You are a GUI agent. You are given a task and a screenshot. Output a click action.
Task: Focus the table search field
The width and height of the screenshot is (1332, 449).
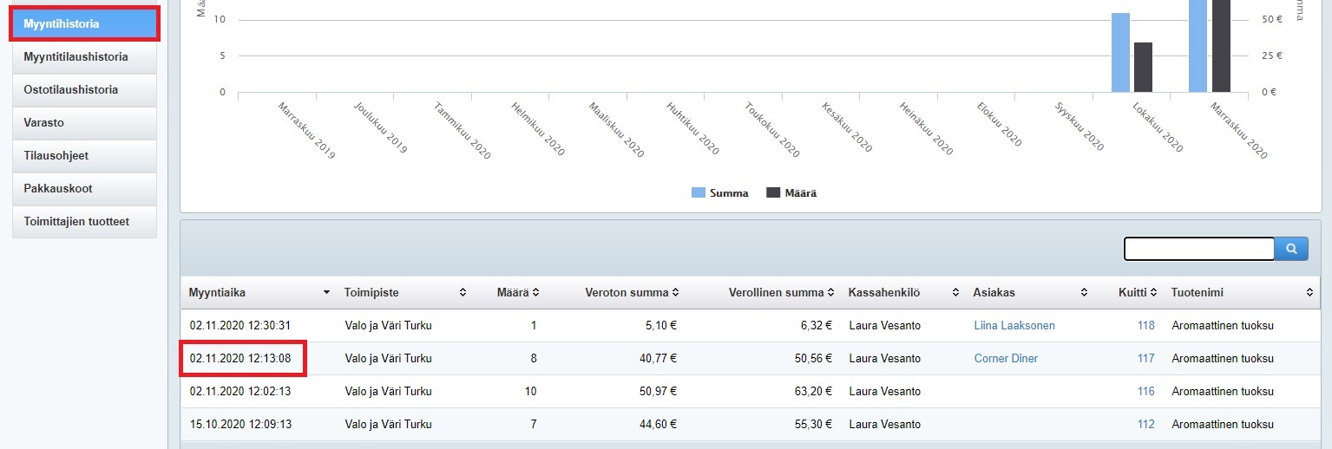coord(1198,249)
